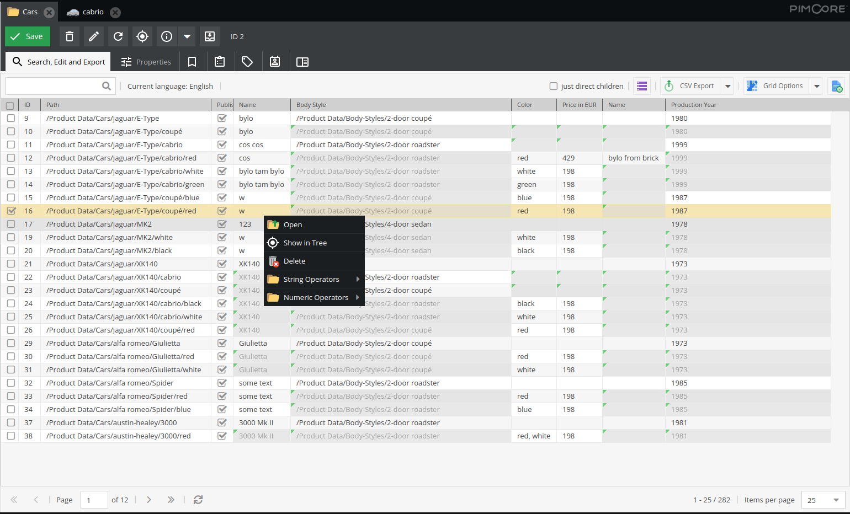Go to last page icon
Viewport: 850px width, 514px height.
171,500
